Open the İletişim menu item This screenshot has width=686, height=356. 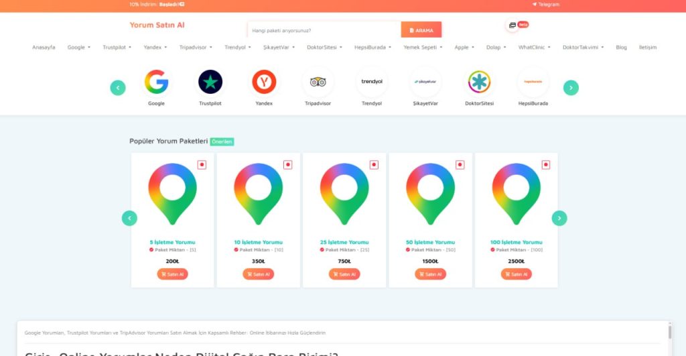[x=648, y=48]
